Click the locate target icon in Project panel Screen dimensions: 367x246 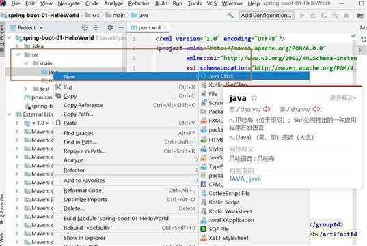pos(85,27)
